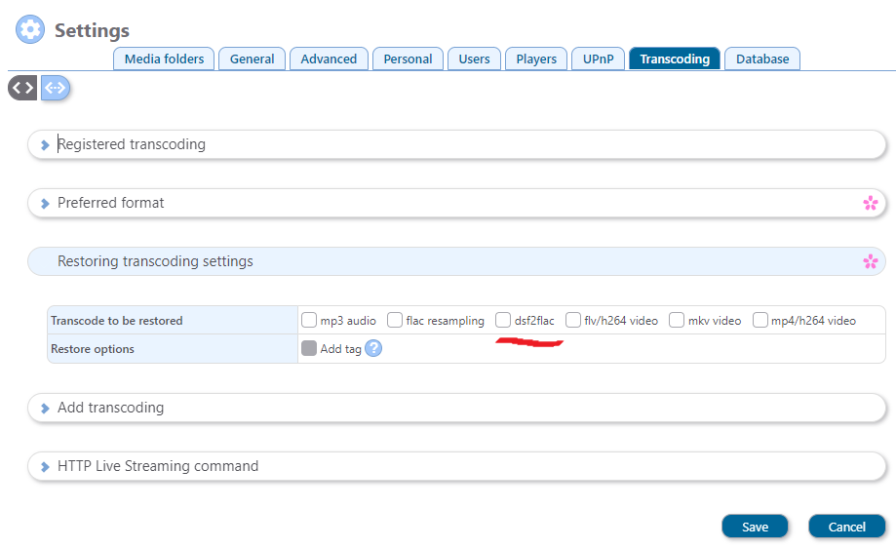Enable the mp4/h264 video checkbox
Screen dimensions: 896x548
click(x=760, y=320)
